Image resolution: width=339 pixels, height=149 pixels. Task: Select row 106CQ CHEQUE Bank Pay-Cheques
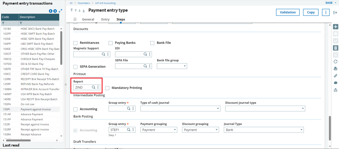pyautogui.click(x=30, y=59)
